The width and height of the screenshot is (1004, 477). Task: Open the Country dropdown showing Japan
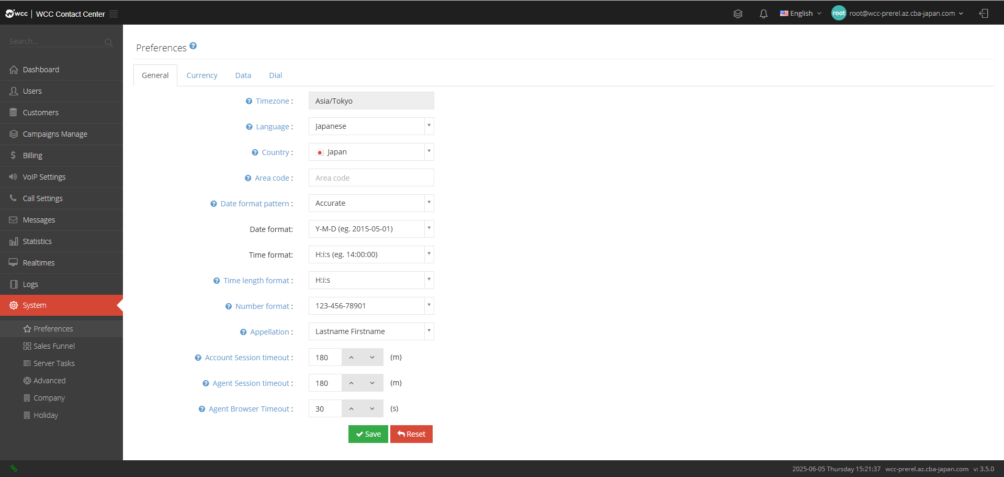tap(371, 152)
